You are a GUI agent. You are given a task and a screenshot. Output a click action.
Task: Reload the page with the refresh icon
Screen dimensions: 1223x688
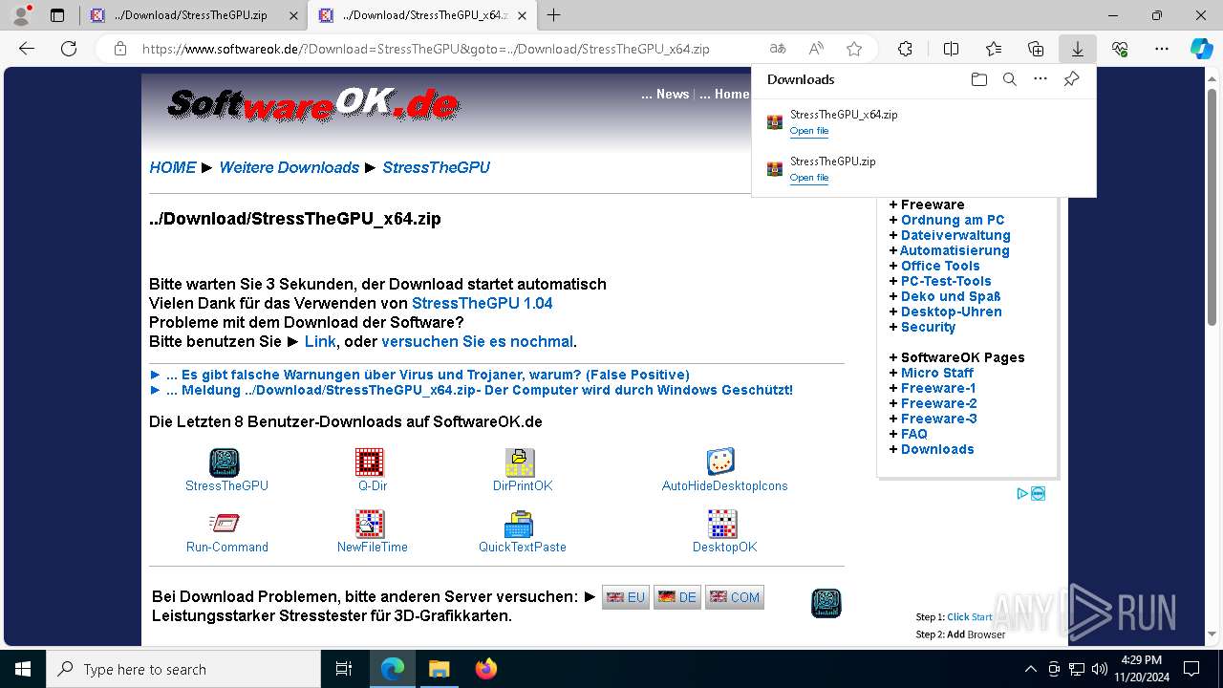[69, 49]
